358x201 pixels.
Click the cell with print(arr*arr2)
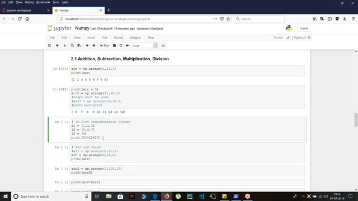pyautogui.click(x=187, y=183)
